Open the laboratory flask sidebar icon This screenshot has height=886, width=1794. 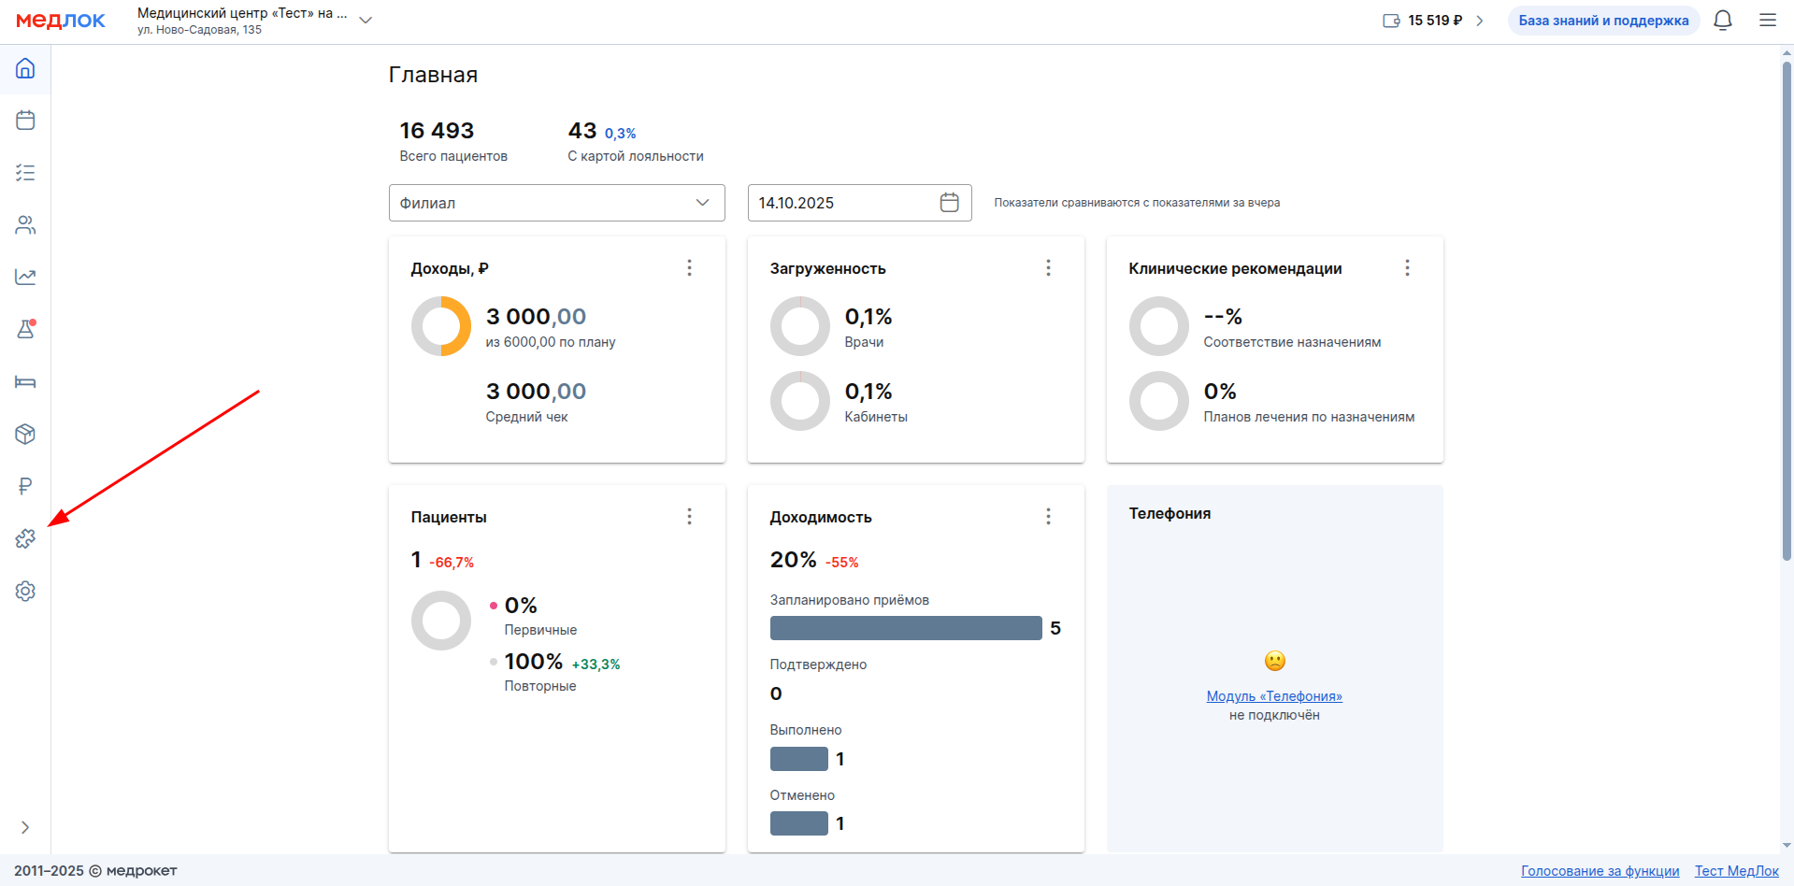25,329
